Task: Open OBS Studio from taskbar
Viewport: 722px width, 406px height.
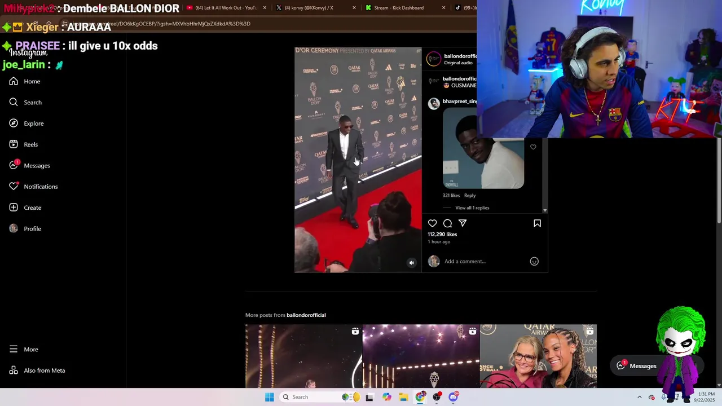Action: pyautogui.click(x=437, y=397)
